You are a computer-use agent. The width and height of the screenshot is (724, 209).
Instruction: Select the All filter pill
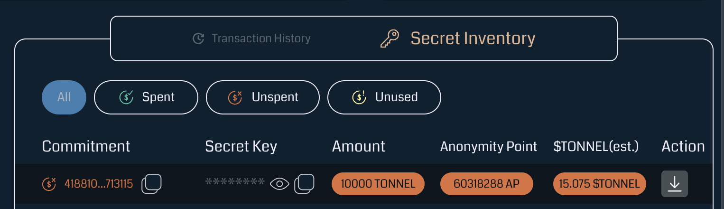(64, 97)
